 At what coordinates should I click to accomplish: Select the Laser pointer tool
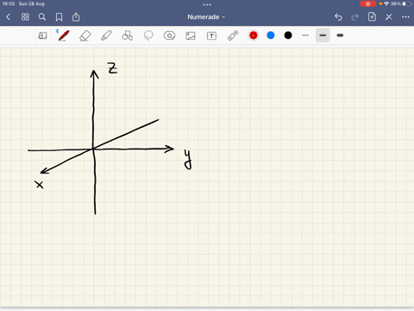(233, 35)
